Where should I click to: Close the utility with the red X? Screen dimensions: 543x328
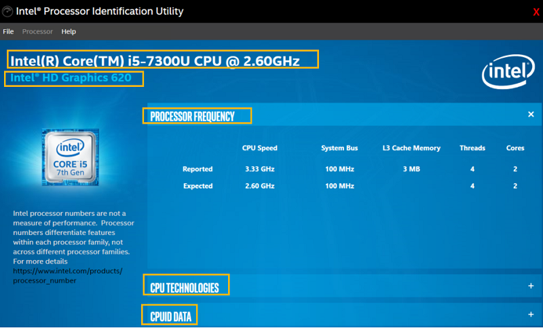point(536,12)
